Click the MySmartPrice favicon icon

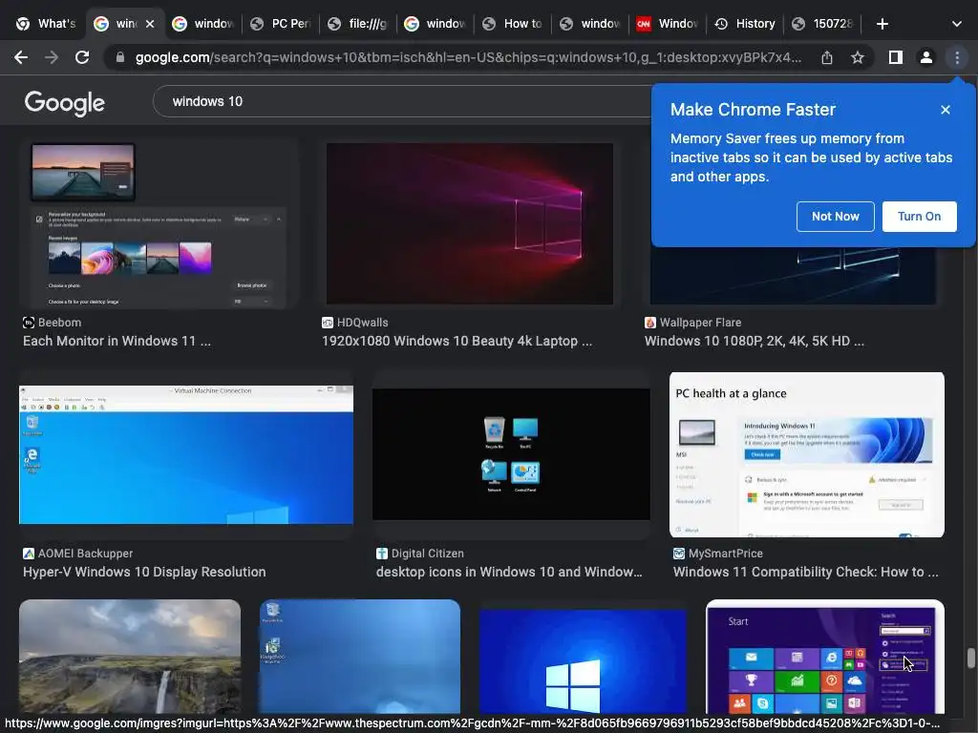pyautogui.click(x=679, y=553)
